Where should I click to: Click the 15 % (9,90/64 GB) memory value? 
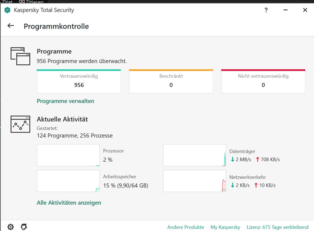(x=125, y=186)
